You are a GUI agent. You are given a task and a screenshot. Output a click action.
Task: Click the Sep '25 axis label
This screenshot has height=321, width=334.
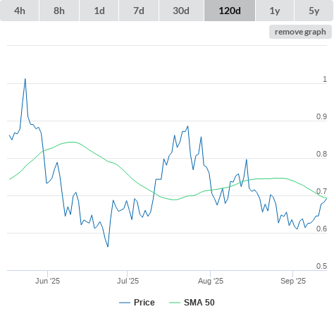[293, 281]
